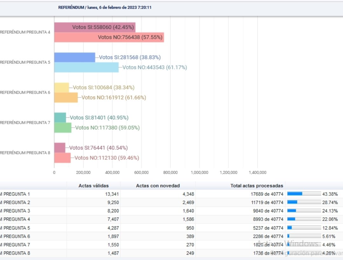This screenshot has height=260, width=343.
Task: Click label 'Votos SI:100684 (38.34%)'
Action: tap(104, 87)
